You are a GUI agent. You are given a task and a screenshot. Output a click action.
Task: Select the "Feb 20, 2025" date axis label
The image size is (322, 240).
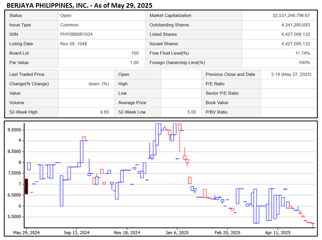pos(227,233)
